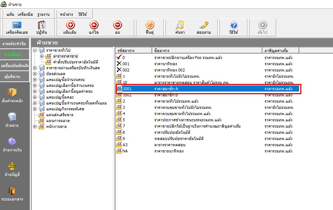This screenshot has height=210, width=333.
Task: Open the รายงาน reports menu
Action: coord(43,14)
